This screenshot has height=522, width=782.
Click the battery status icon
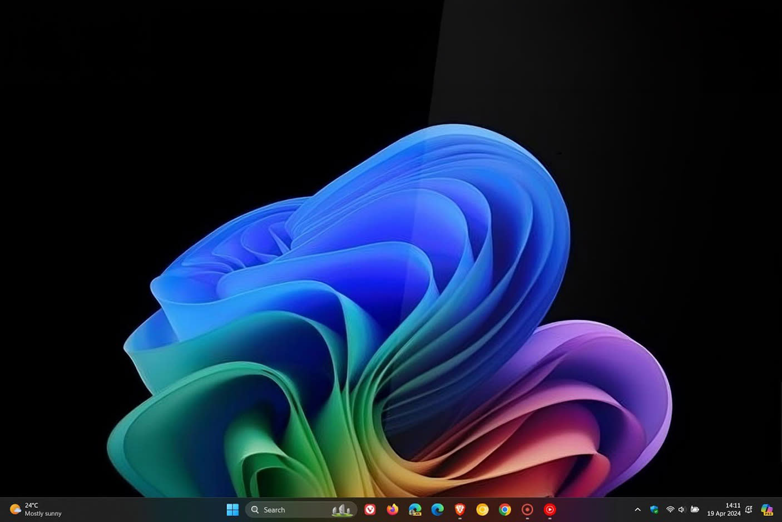pos(695,510)
